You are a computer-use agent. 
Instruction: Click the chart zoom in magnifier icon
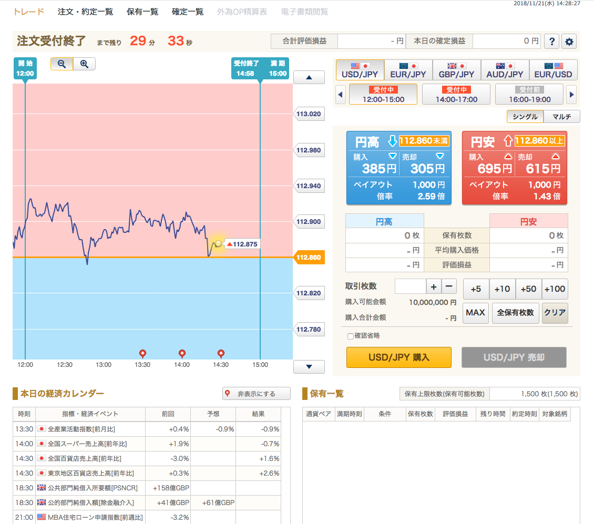pos(84,64)
